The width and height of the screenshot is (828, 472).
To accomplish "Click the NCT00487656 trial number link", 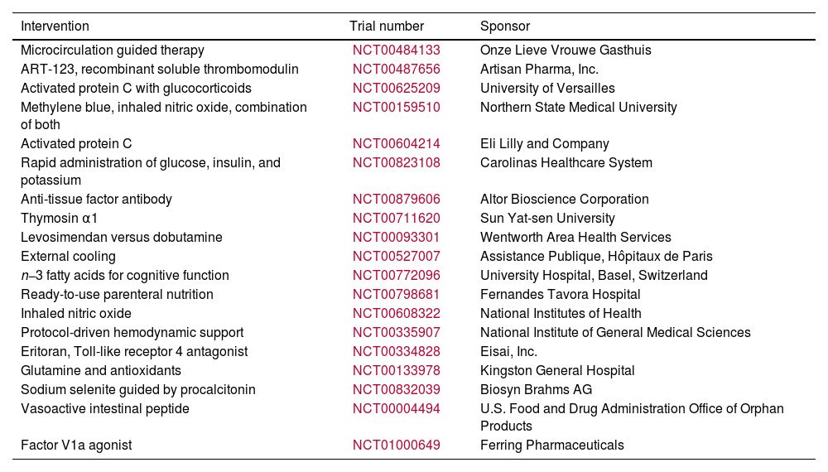I will [396, 70].
